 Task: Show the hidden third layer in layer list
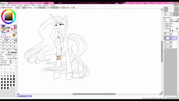coord(165,42)
